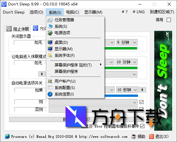Click the # button in the hibernate section

[x=42, y=74]
